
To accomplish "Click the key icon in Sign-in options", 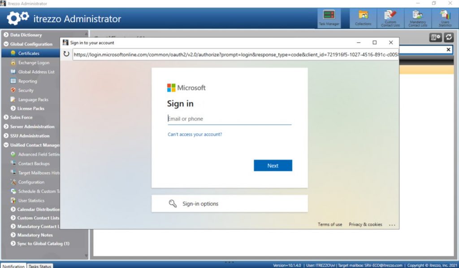I will [x=173, y=203].
